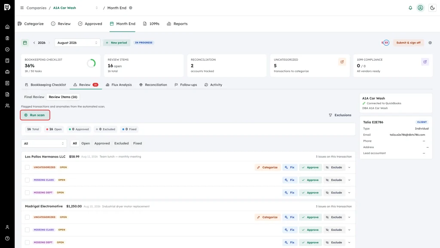Open notifications bell icon
This screenshot has width=440, height=248.
410,8
